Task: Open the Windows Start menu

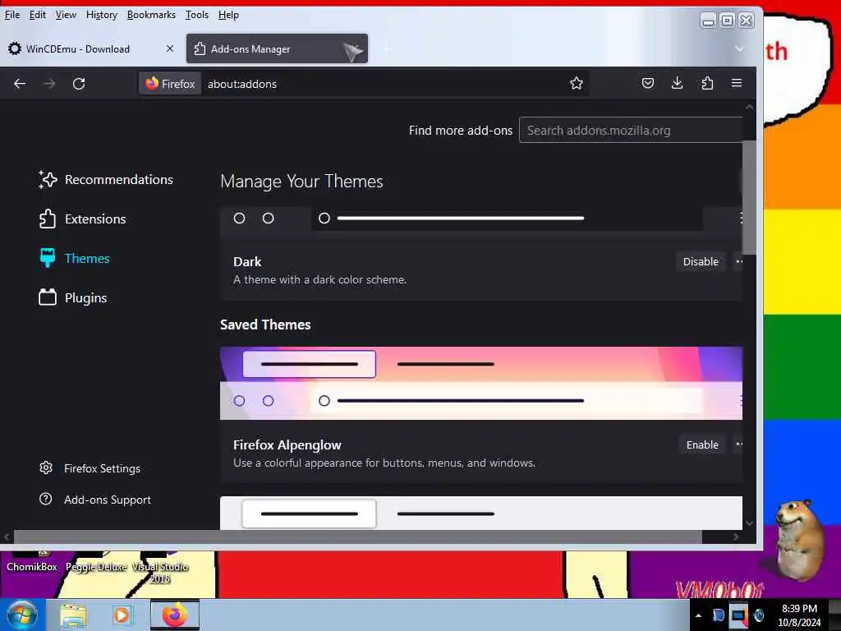Action: click(x=21, y=615)
